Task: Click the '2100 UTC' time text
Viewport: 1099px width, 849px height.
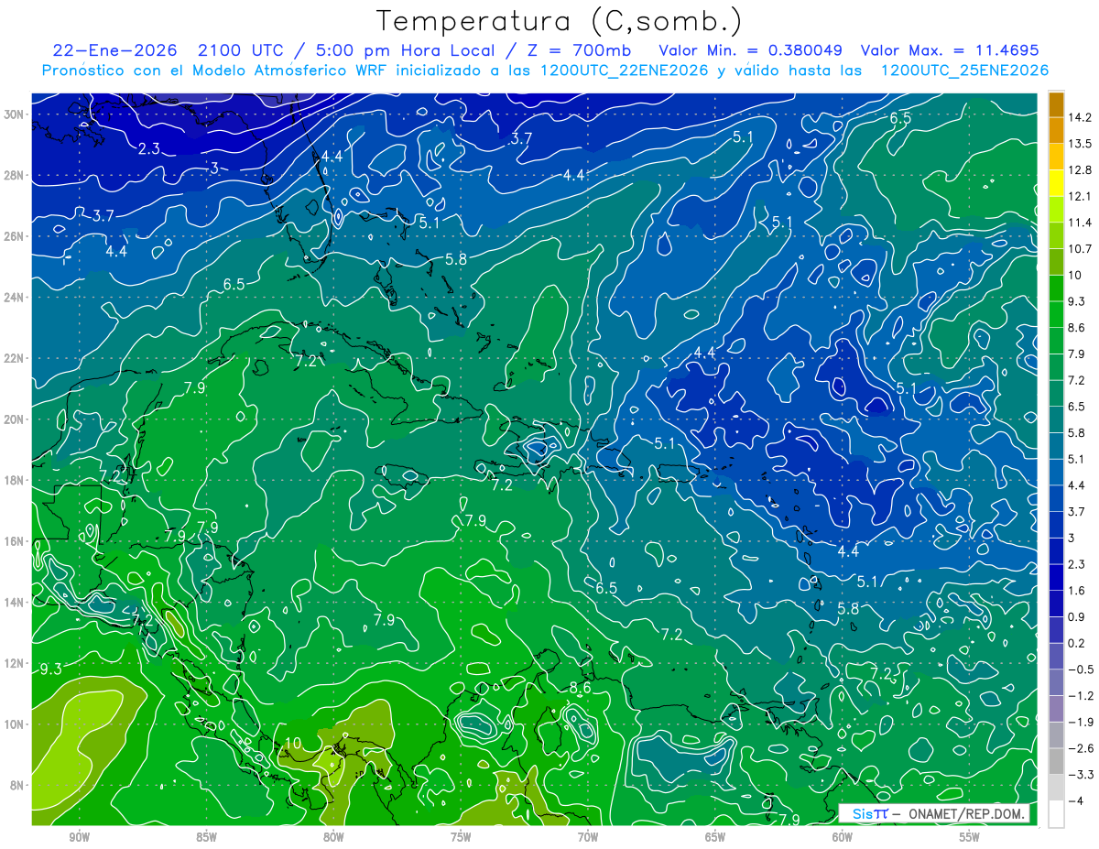Action: click(x=240, y=50)
